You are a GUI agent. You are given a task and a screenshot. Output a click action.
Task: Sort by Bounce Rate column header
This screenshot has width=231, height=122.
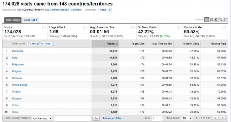point(214,44)
